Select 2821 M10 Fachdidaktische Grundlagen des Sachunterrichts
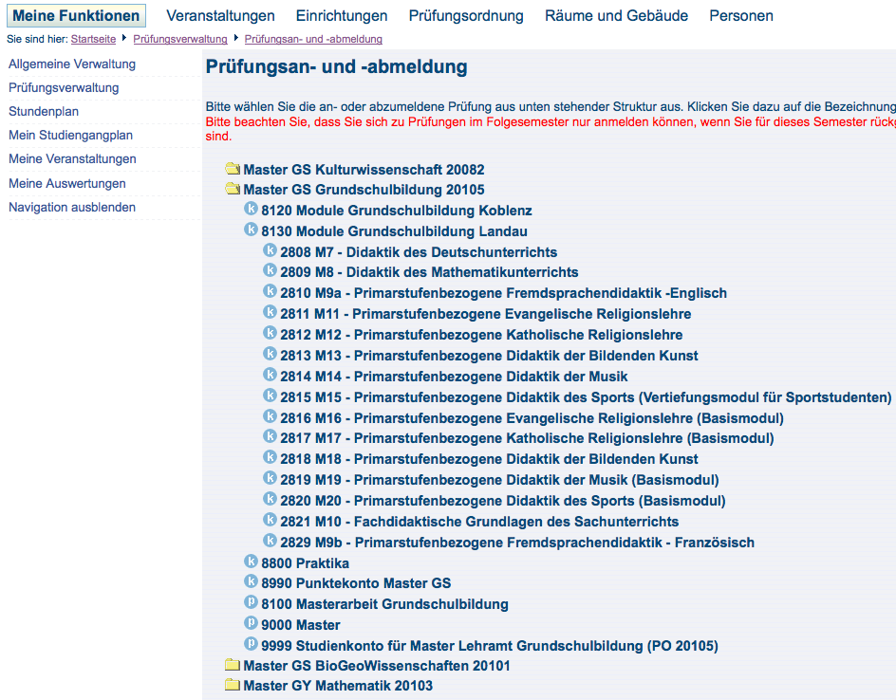The height and width of the screenshot is (700, 896). 479,522
